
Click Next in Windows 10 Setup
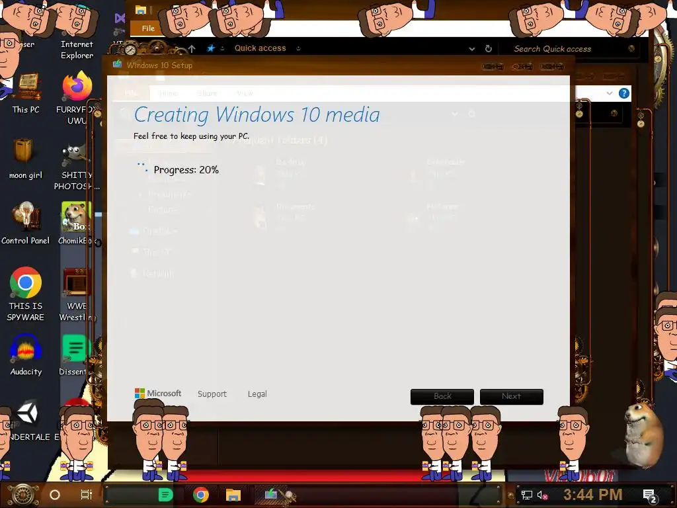pos(511,397)
